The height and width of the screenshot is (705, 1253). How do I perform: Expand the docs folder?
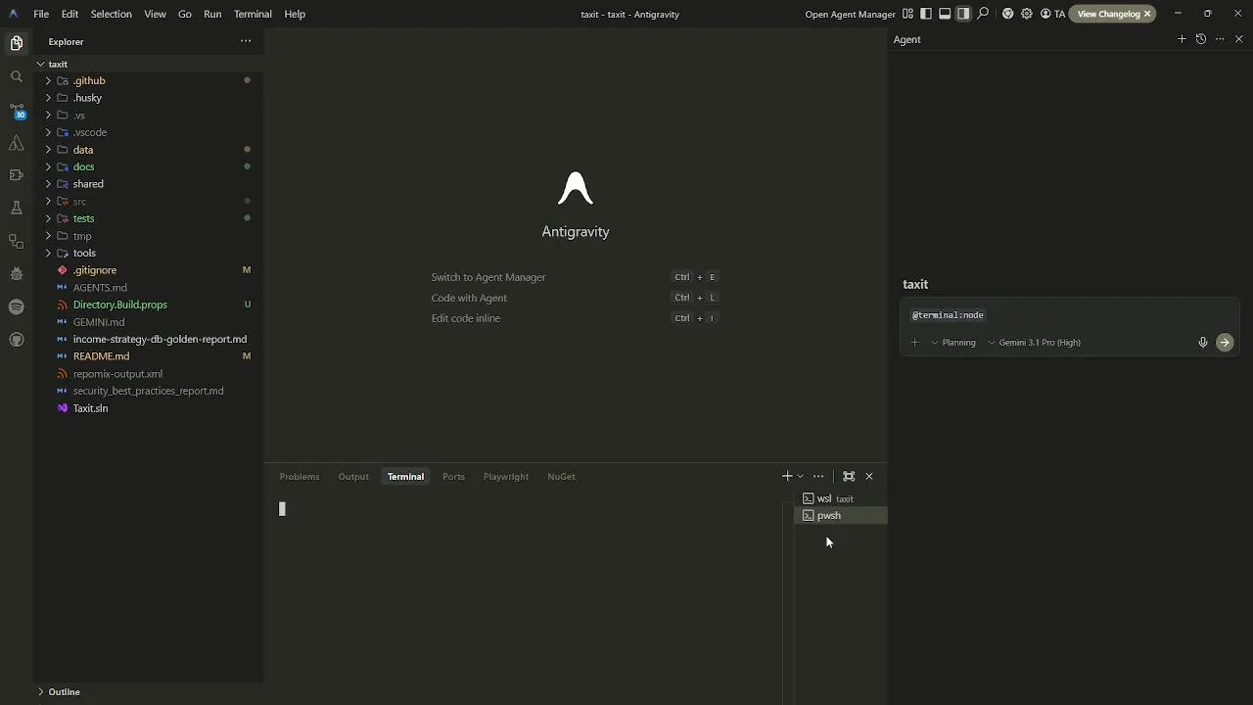pos(149,166)
